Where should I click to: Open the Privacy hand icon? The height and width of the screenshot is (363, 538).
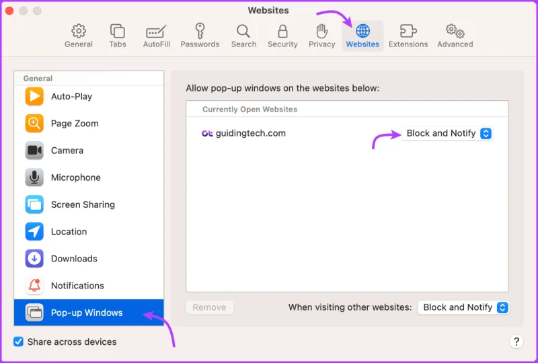322,31
